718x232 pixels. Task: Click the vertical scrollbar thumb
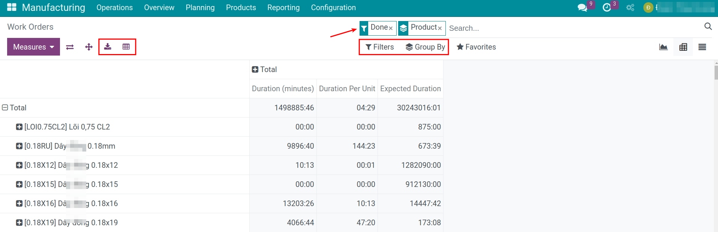coord(716,72)
